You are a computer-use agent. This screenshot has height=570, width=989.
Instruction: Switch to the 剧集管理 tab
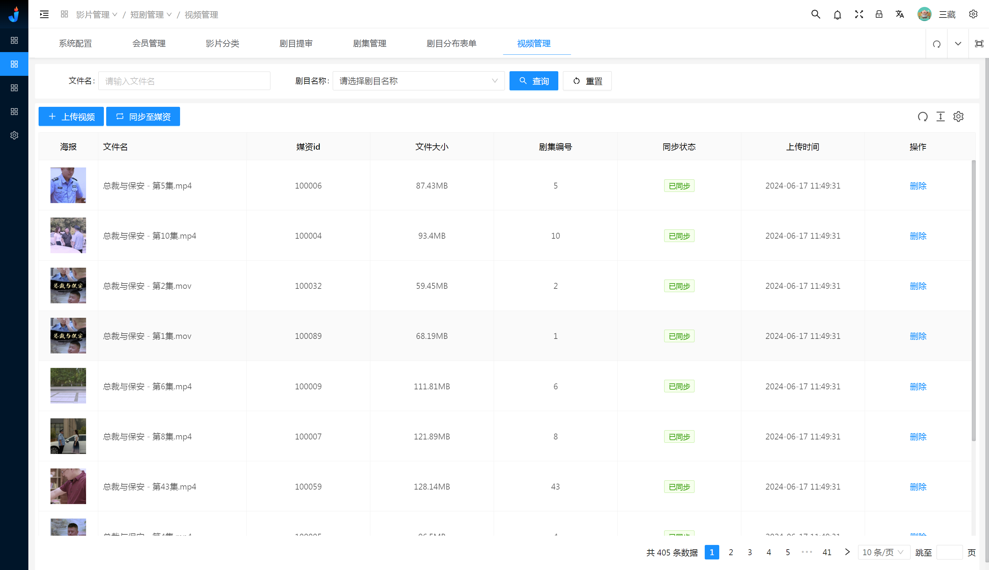pyautogui.click(x=369, y=44)
